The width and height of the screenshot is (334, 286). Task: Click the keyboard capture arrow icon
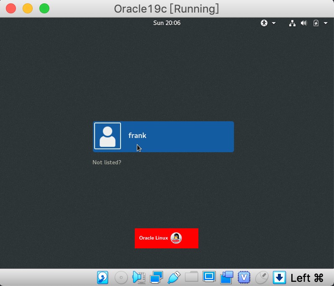[279, 277]
